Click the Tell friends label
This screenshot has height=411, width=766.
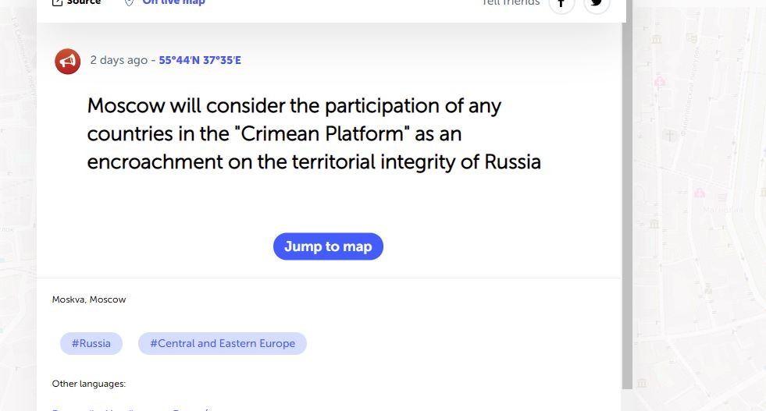(511, 3)
